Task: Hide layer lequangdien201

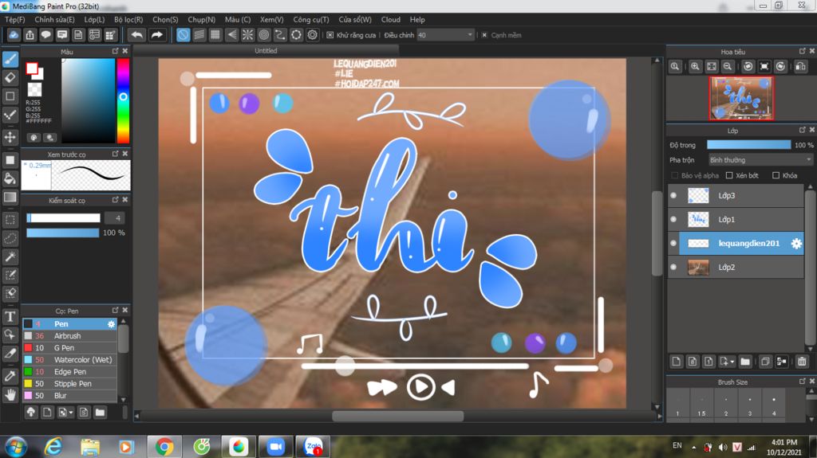Action: 673,243
